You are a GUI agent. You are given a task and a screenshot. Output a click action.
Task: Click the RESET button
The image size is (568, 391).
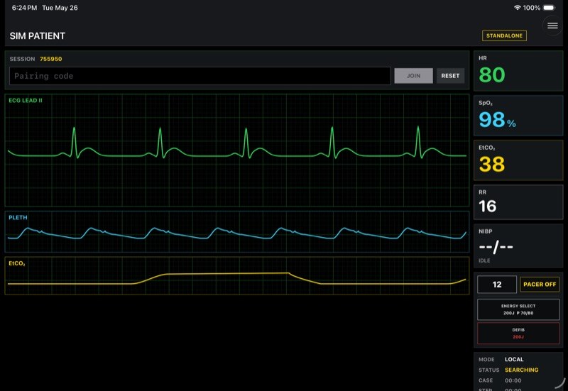[450, 76]
